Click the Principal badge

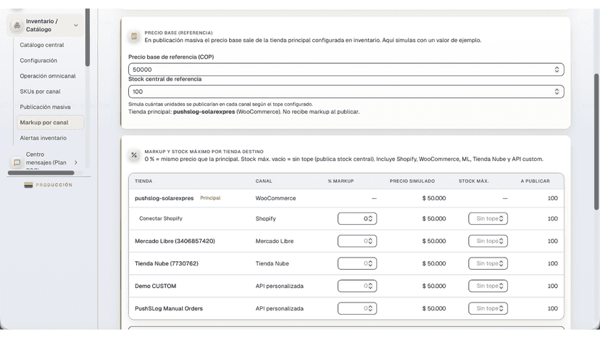point(210,198)
